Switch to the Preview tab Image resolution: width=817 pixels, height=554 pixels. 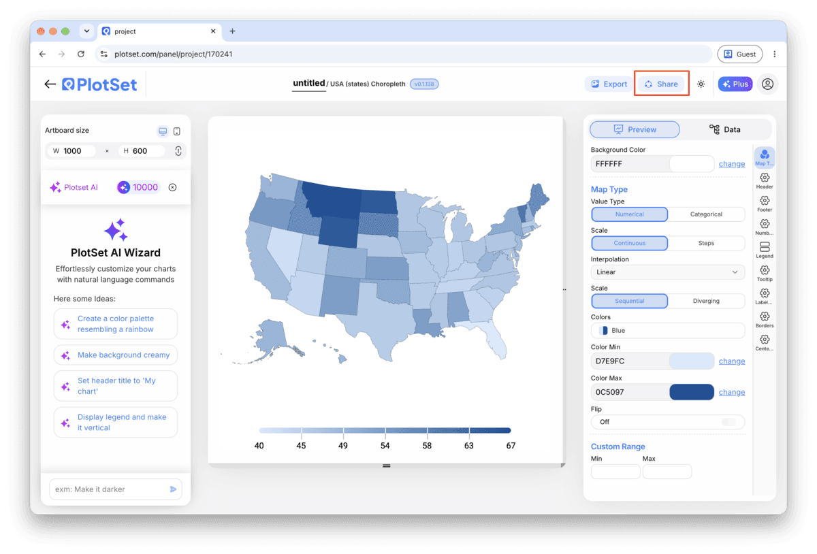coord(635,129)
